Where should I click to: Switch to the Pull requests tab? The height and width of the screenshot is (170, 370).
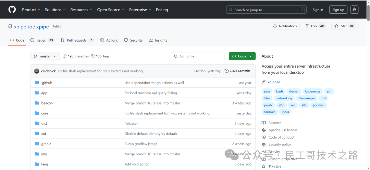(77, 40)
